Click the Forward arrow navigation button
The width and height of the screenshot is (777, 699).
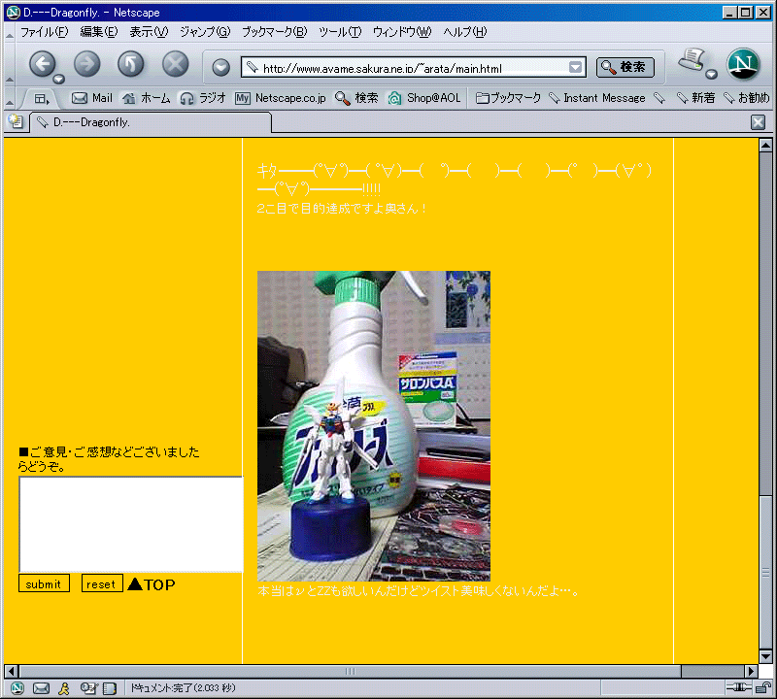pyautogui.click(x=87, y=64)
